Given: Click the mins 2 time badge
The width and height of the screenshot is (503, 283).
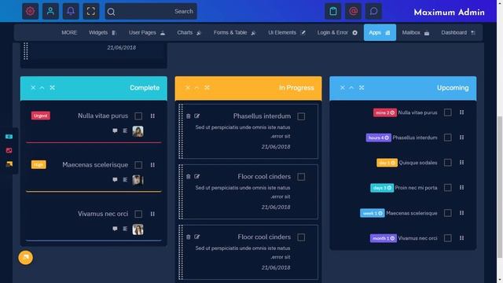Looking at the screenshot, I should (x=385, y=112).
